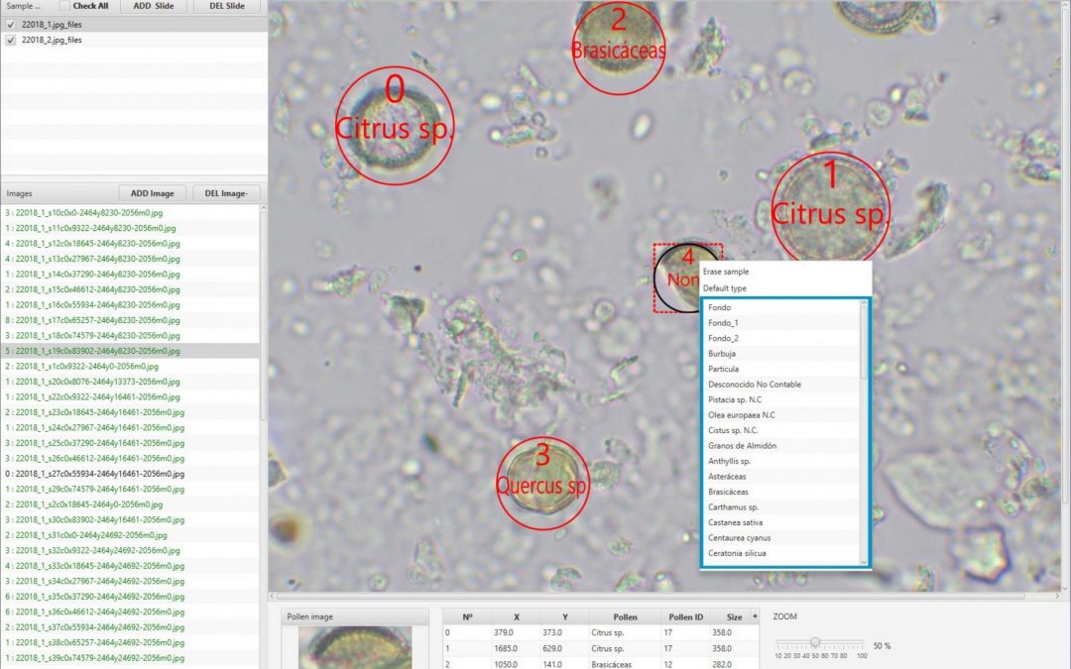Image resolution: width=1071 pixels, height=669 pixels.
Task: Click the plus icon in the table header
Action: (x=755, y=615)
